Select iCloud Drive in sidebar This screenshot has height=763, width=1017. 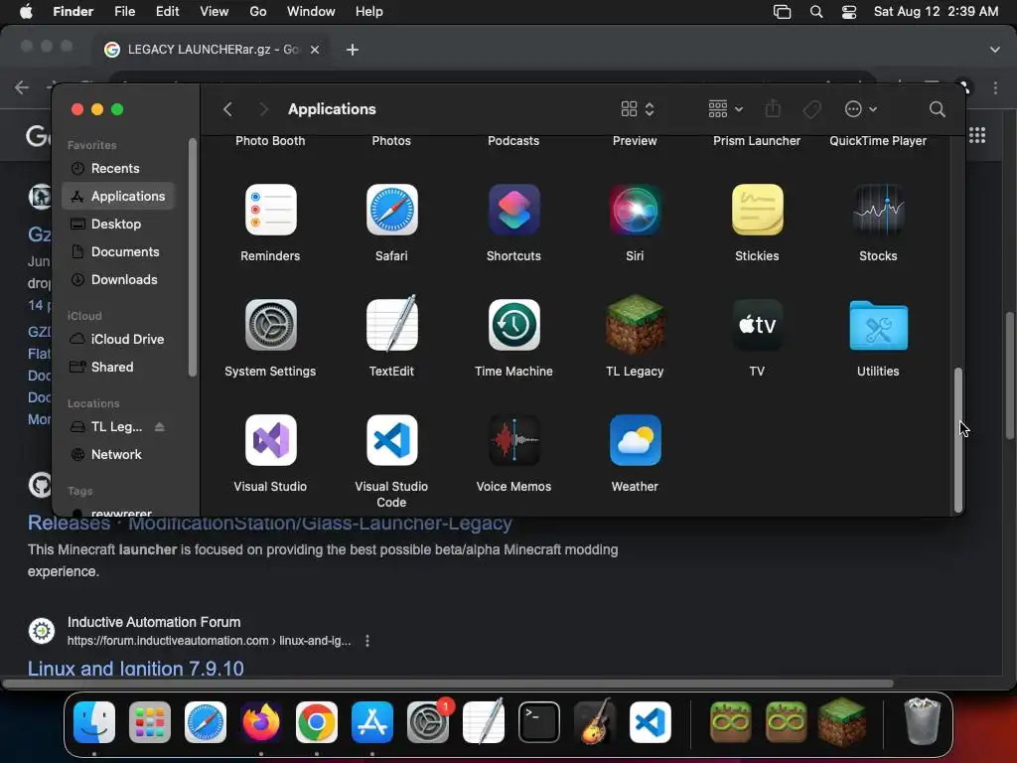[118, 340]
